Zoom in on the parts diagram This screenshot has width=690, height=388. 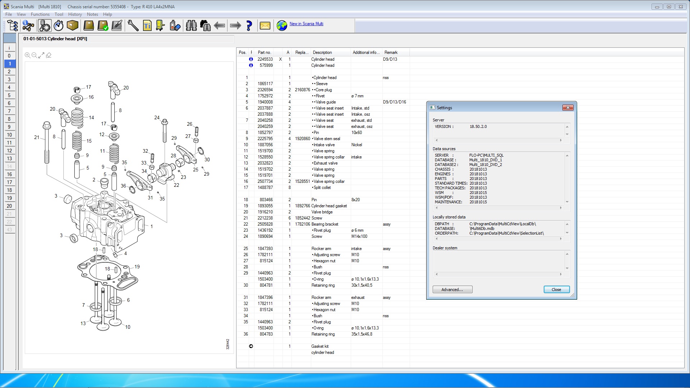27,55
